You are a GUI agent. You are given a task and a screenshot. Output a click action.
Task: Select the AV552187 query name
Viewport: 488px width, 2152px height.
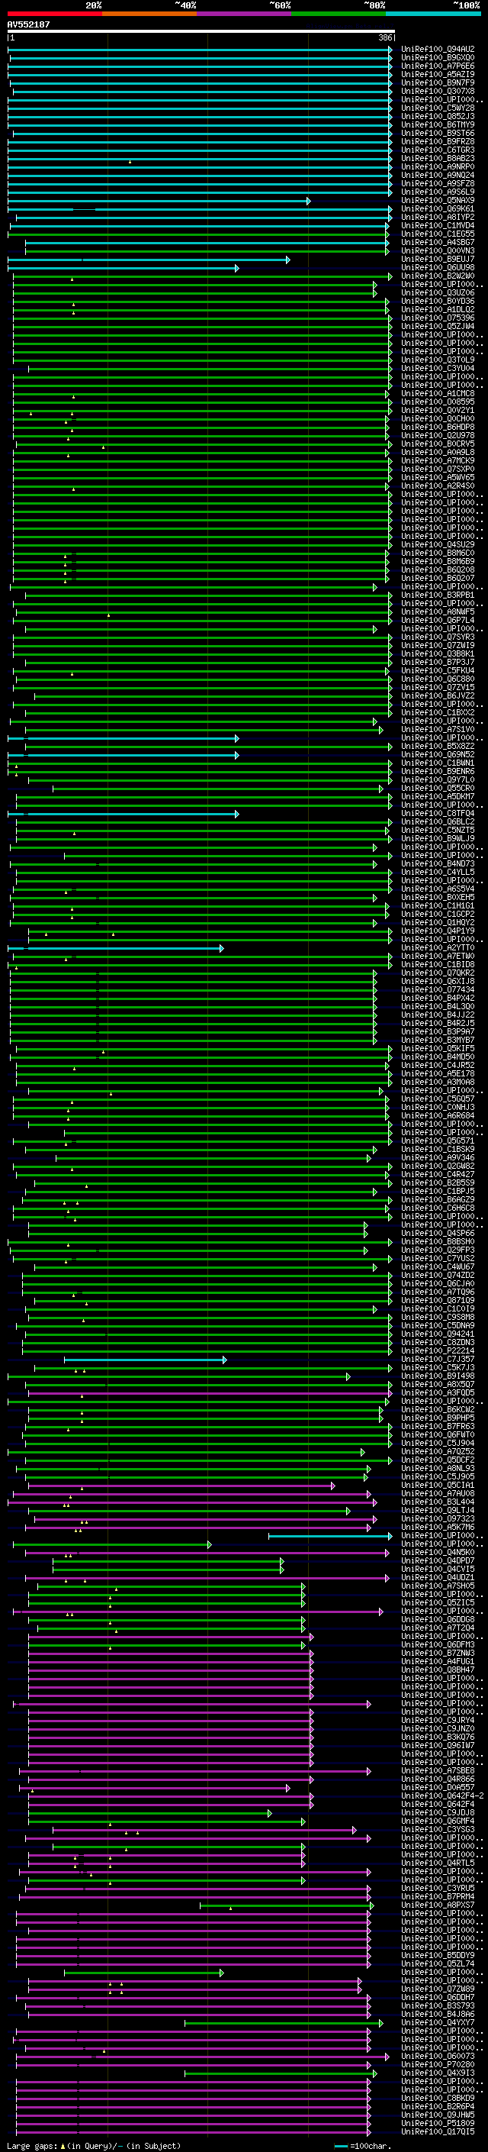(28, 25)
